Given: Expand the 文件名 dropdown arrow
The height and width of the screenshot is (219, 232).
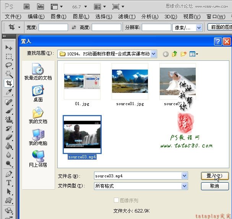Looking at the screenshot, I should 184,176.
